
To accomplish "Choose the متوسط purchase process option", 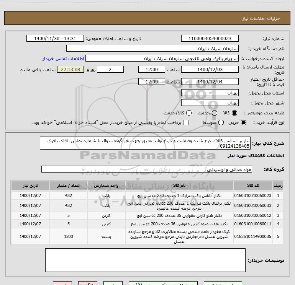I will [221, 122].
